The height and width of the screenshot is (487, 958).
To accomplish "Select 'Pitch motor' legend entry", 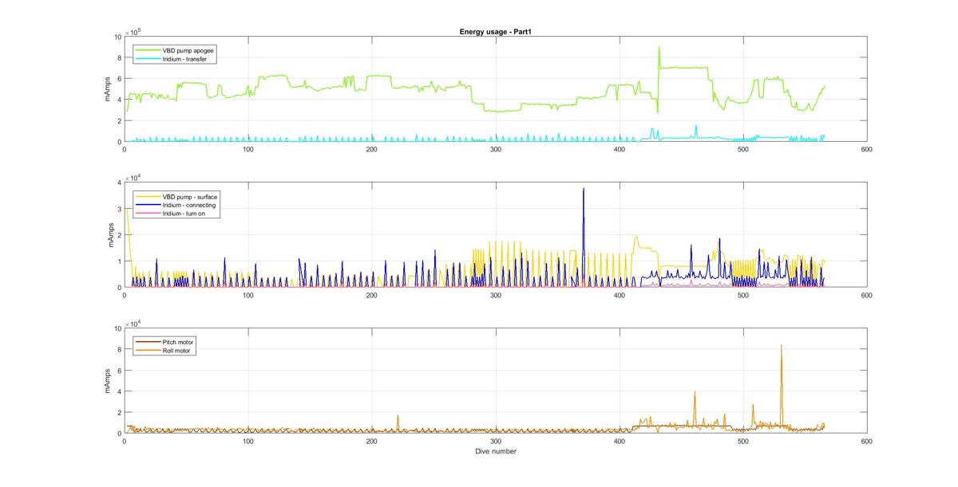I will coord(177,342).
